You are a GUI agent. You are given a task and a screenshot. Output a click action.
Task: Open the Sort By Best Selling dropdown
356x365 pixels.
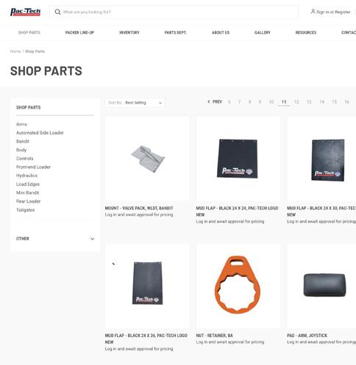click(135, 103)
